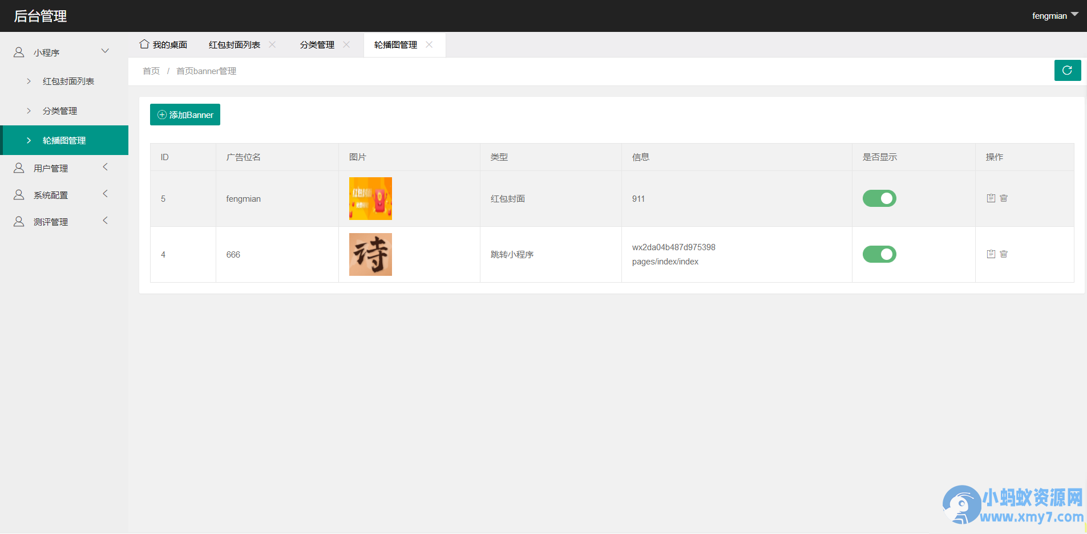Switch to 红包封面列表 tab
This screenshot has width=1087, height=534.
click(235, 44)
